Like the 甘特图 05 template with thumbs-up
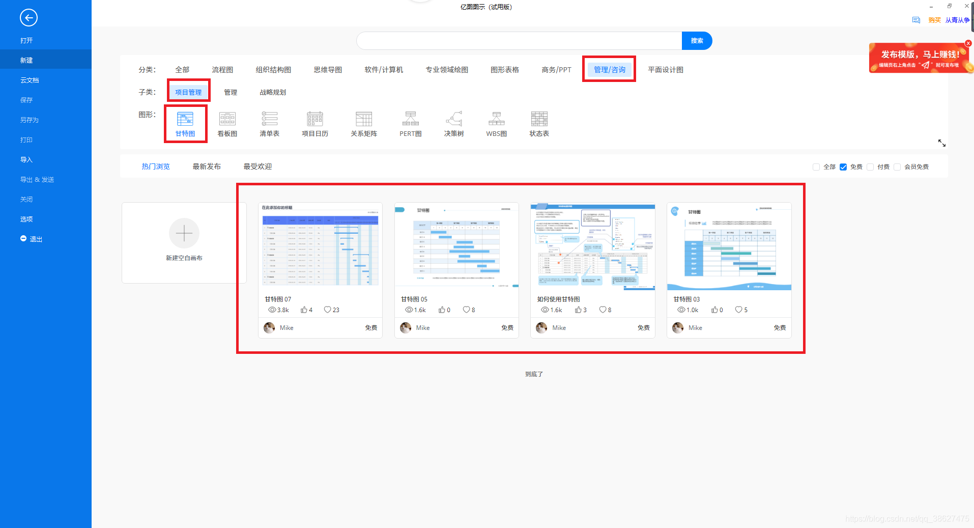 (x=442, y=310)
